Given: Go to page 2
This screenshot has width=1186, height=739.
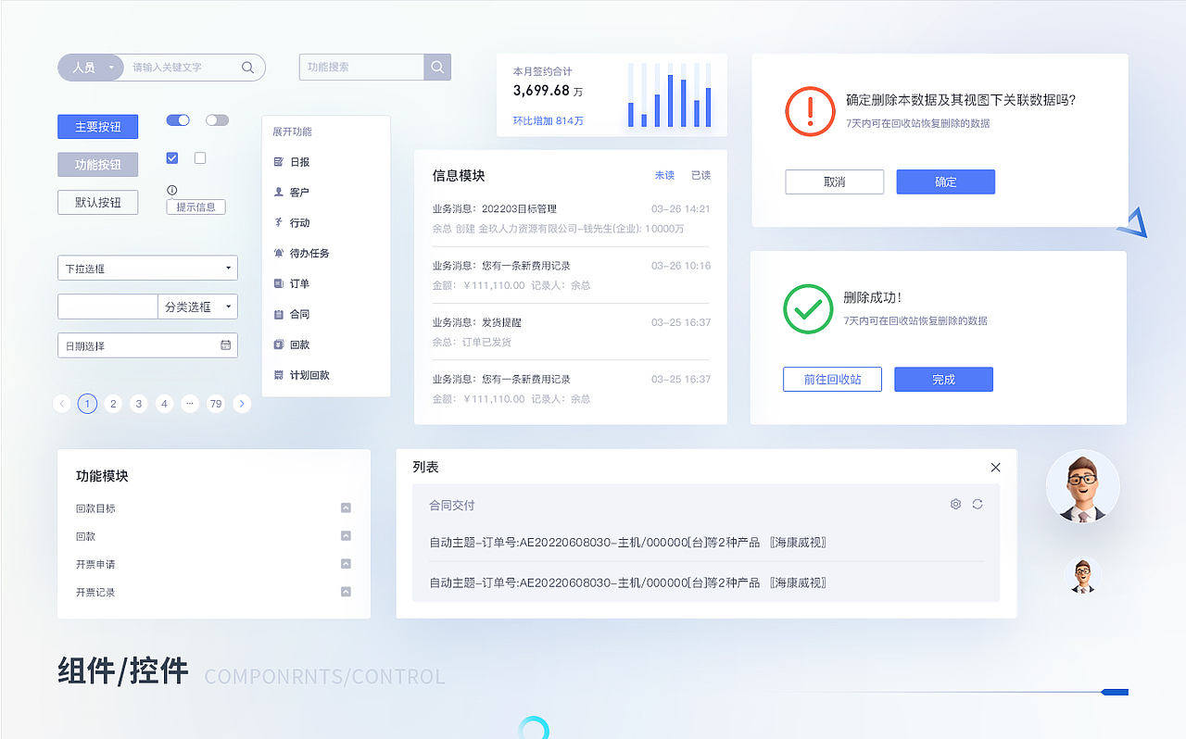Looking at the screenshot, I should pos(113,404).
